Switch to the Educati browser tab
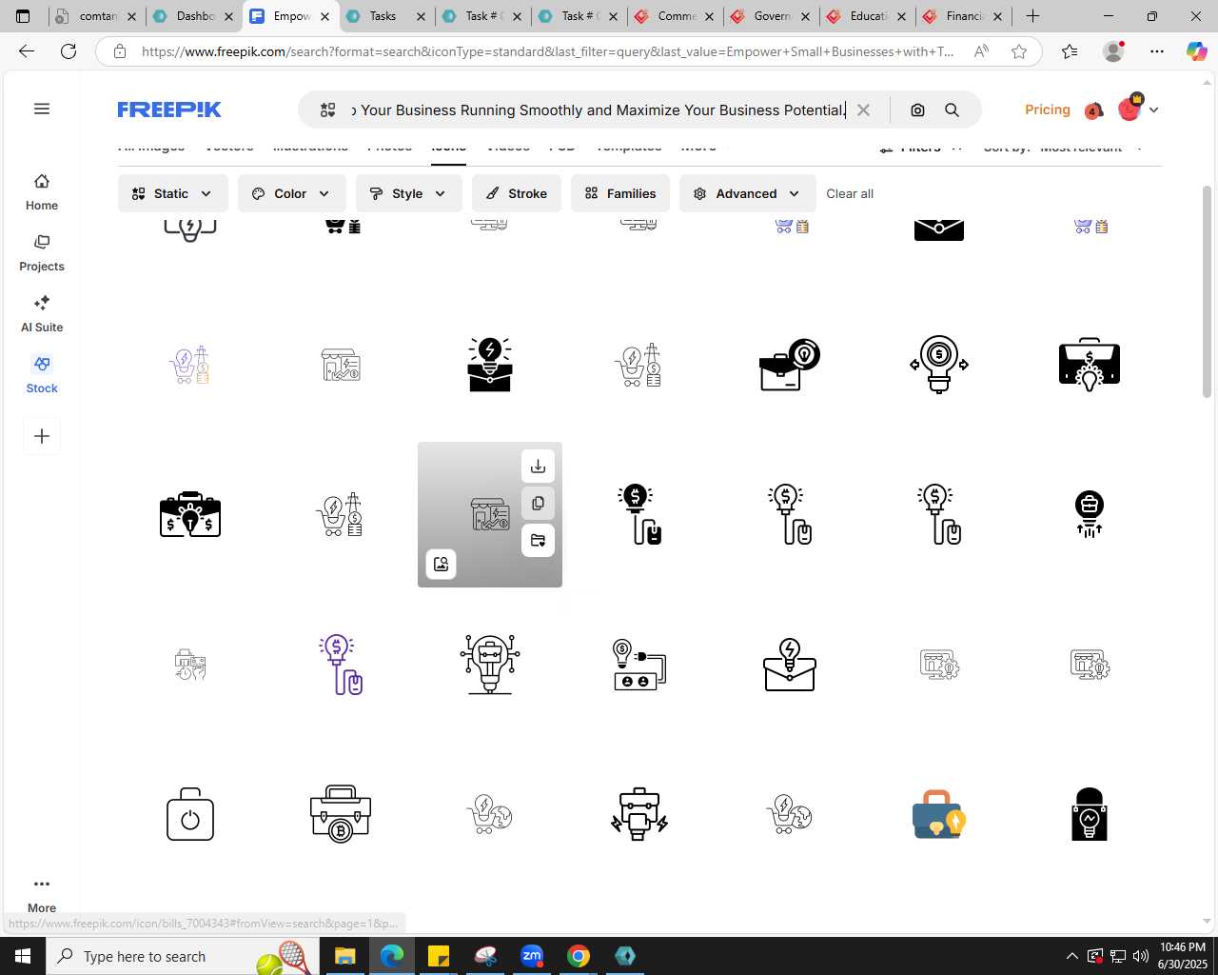This screenshot has height=975, width=1218. click(867, 16)
